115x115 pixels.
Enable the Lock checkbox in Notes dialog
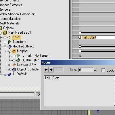(x=103, y=70)
